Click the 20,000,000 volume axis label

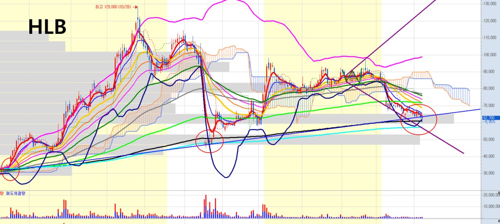click(491, 195)
